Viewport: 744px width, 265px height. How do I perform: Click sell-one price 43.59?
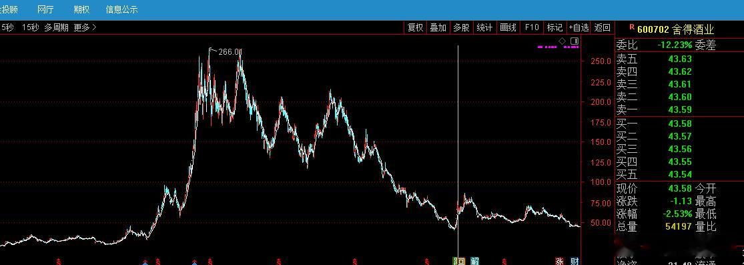680,109
